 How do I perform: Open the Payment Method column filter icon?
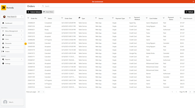pyautogui.click(x=130, y=18)
